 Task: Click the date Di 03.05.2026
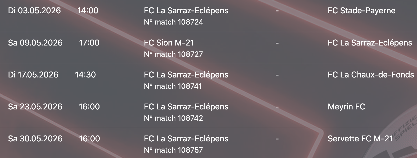tap(34, 10)
